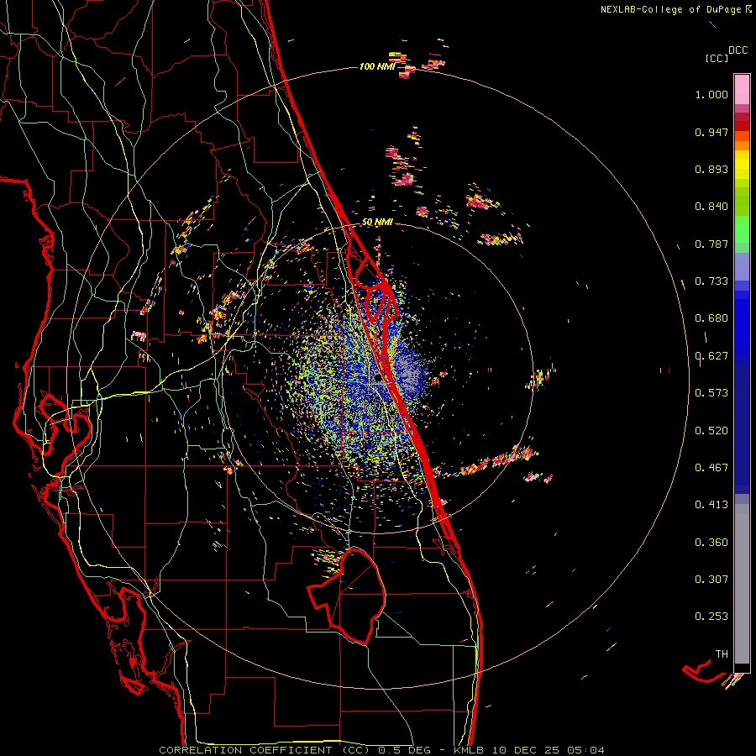This screenshot has width=756, height=756.
Task: Click the [CC] units label above color bar
Action: click(717, 58)
